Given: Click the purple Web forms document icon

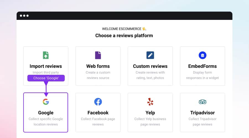Looking at the screenshot, I should (x=98, y=55).
